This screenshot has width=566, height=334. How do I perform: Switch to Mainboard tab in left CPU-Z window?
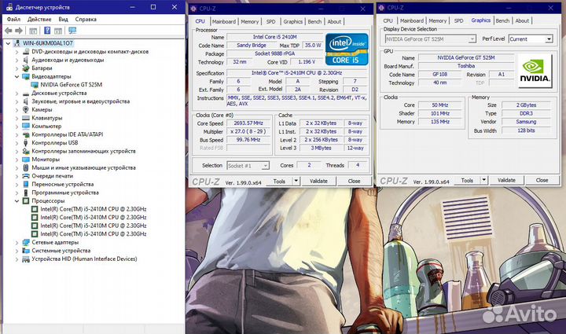point(224,22)
